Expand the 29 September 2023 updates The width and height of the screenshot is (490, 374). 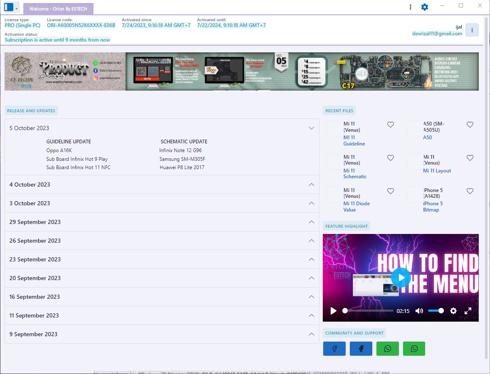tap(312, 222)
